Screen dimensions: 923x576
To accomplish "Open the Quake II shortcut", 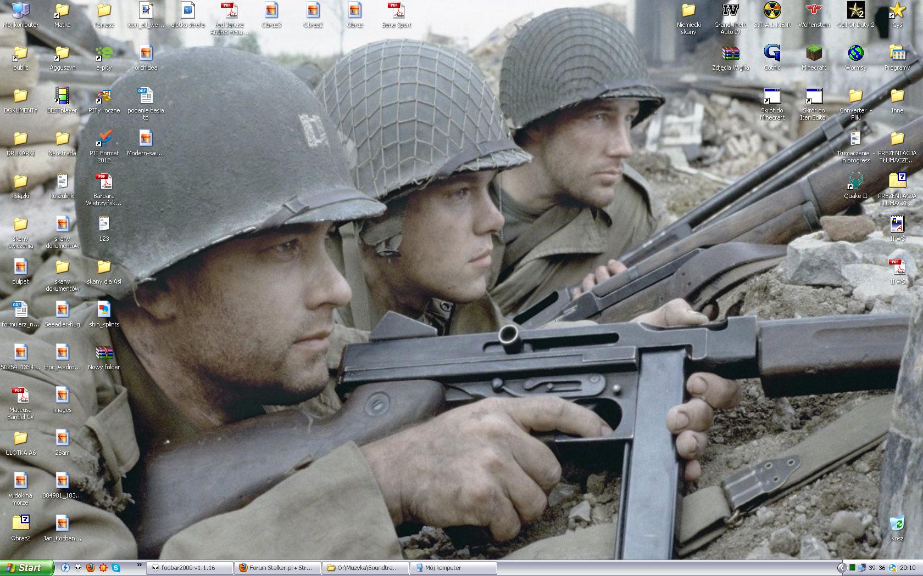I will [855, 186].
